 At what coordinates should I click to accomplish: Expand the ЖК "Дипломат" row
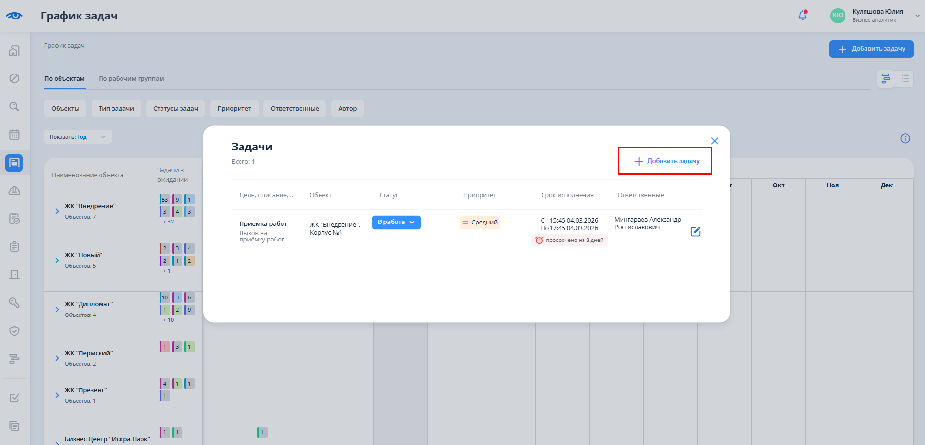pos(57,310)
